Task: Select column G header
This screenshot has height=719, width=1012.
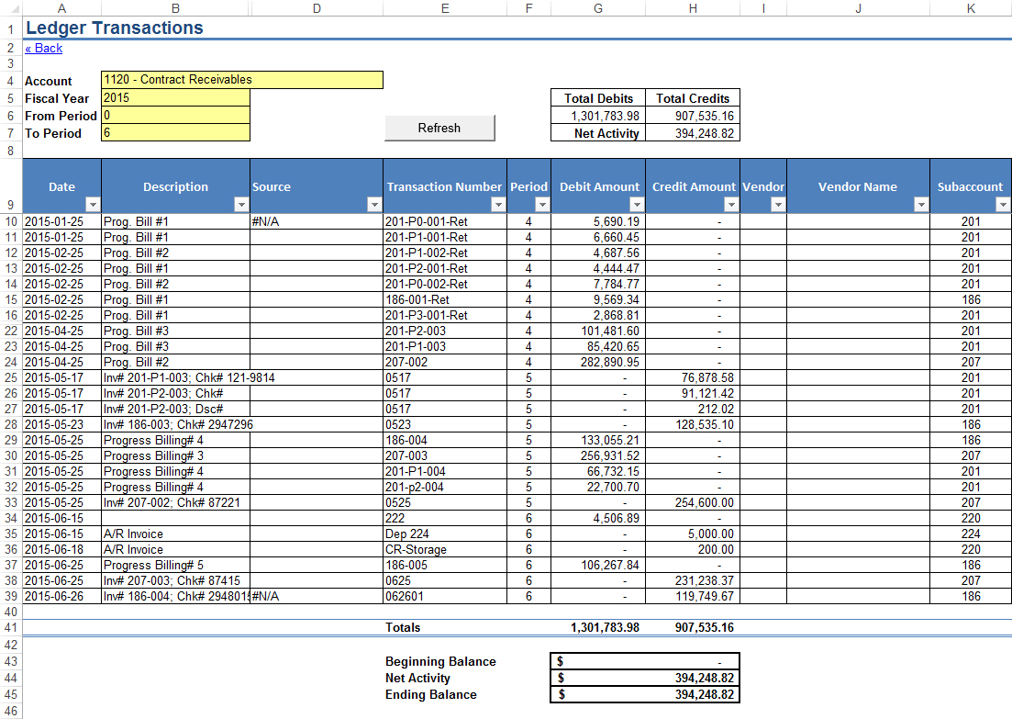Action: 598,8
